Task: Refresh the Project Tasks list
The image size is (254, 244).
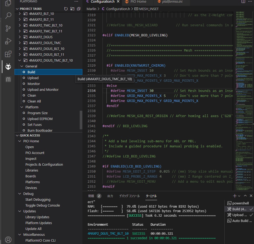Action: click(66, 9)
